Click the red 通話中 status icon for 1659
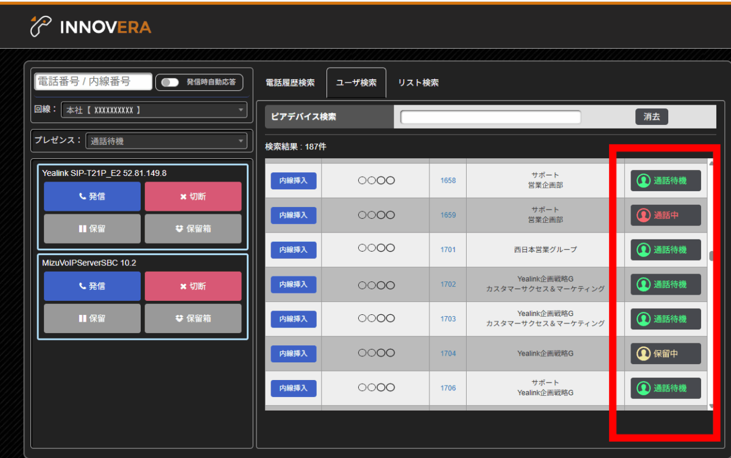Screen dimensions: 731x458 coord(644,215)
